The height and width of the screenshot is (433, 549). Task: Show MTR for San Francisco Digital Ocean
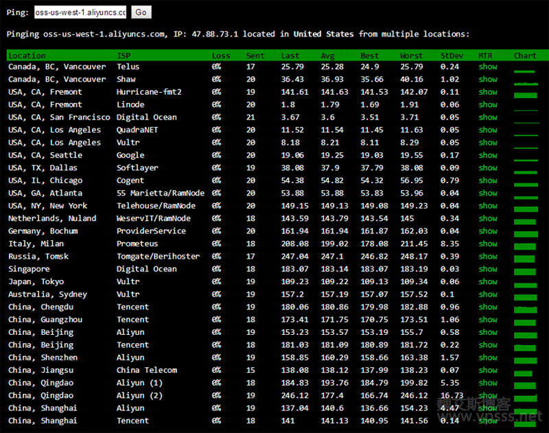pyautogui.click(x=488, y=117)
